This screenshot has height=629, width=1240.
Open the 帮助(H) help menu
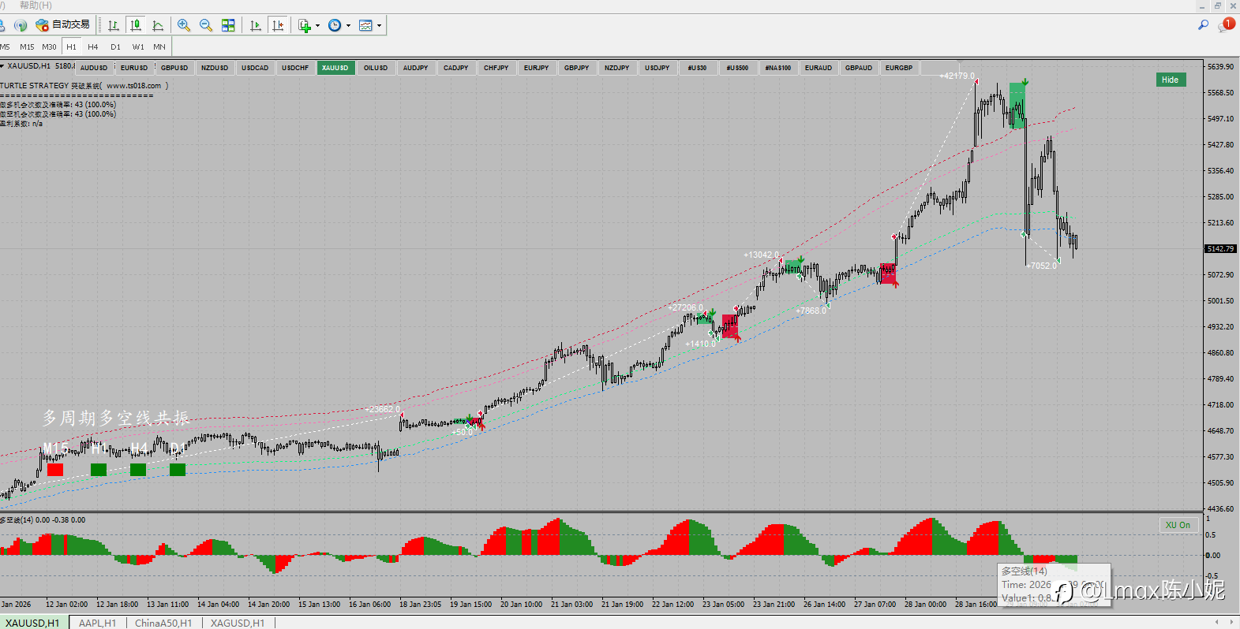point(36,6)
